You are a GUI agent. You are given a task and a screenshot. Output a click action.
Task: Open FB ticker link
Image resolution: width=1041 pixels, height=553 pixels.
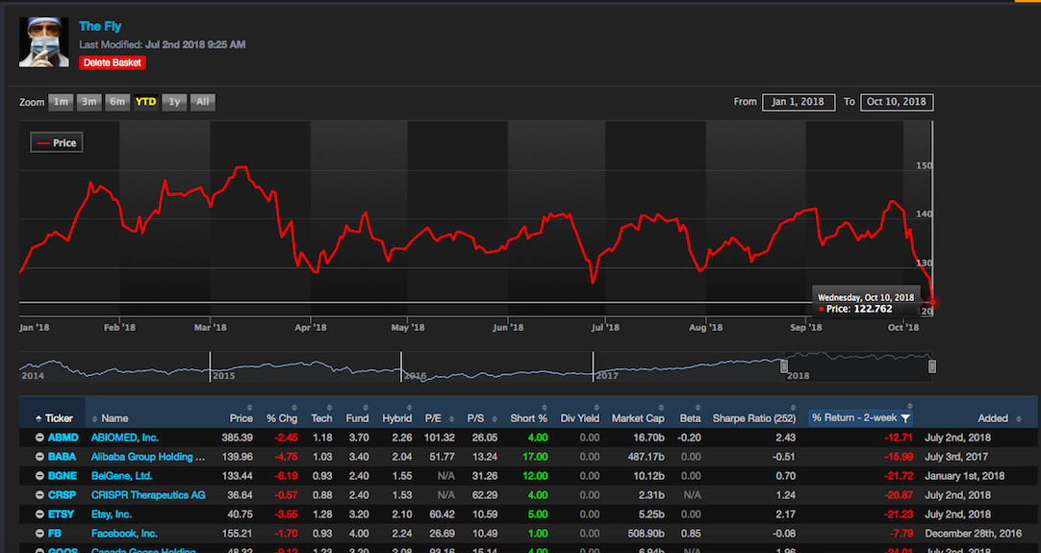pyautogui.click(x=55, y=534)
